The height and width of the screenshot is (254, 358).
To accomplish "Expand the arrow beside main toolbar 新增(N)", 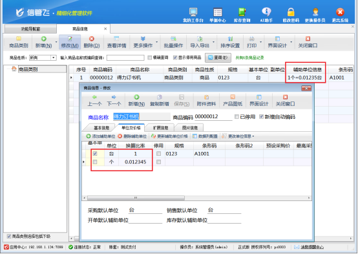I will point(56,42).
